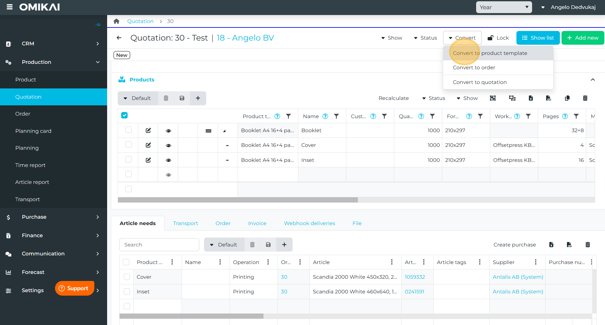Click the plus icon in Article needs toolbar

[x=284, y=245]
